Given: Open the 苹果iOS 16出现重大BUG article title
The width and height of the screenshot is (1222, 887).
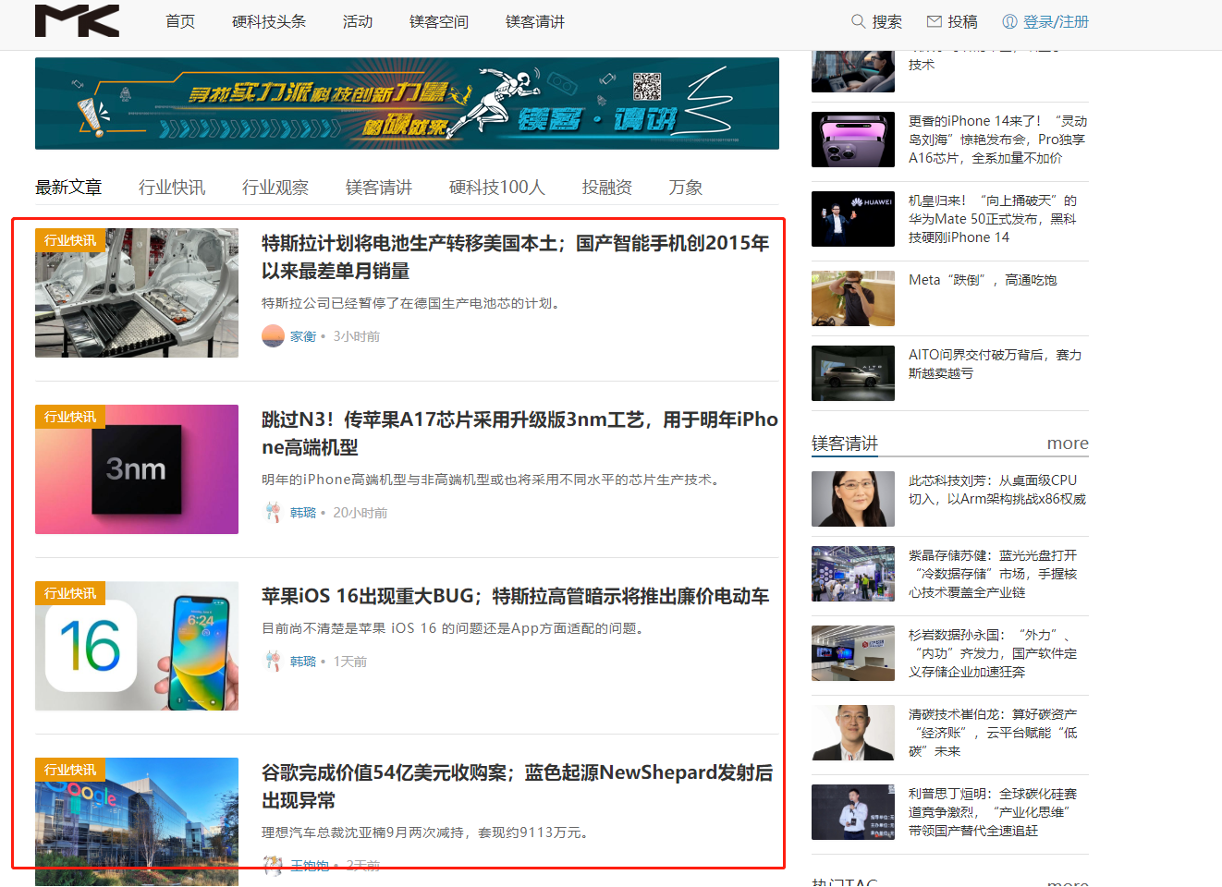Looking at the screenshot, I should click(516, 596).
